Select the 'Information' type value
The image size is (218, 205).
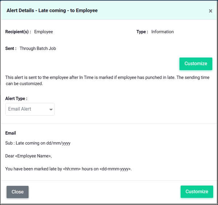pos(162,32)
